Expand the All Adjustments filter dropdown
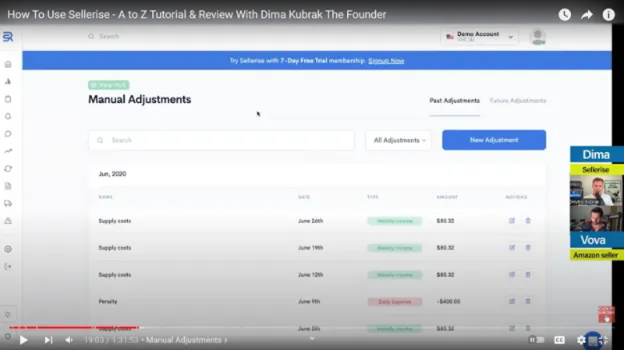Viewport: 624px width, 350px height. [x=398, y=140]
